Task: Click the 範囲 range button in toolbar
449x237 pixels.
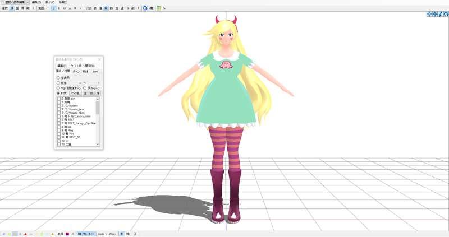Action: click(41, 8)
